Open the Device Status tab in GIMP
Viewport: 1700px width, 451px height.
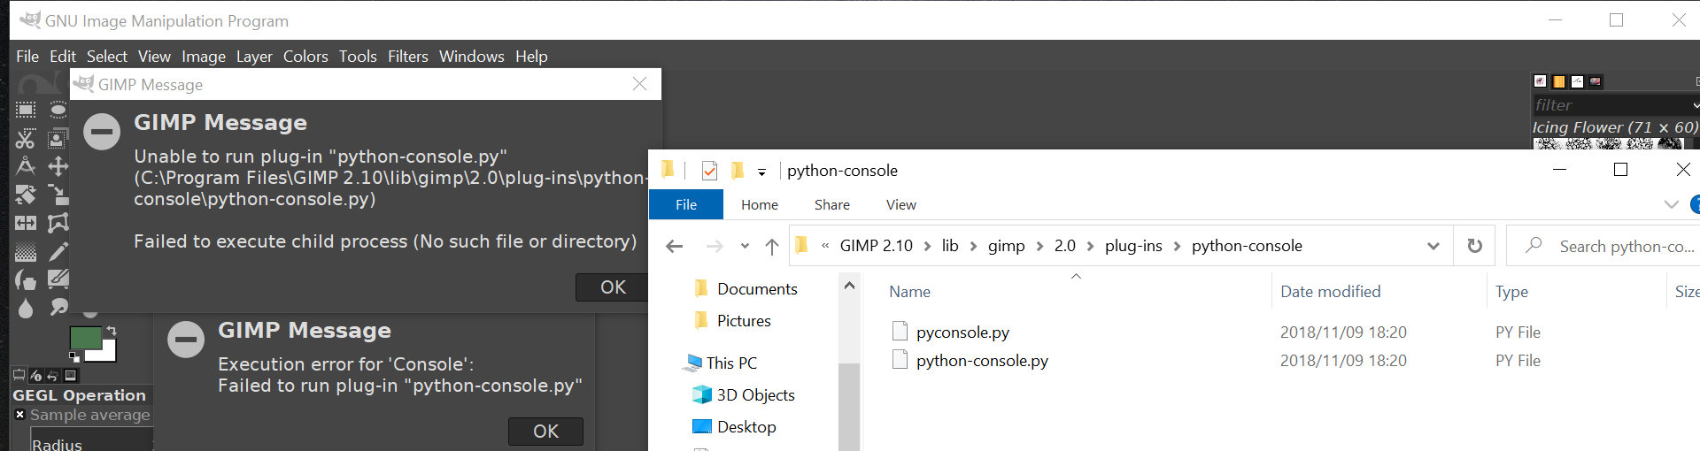(x=36, y=376)
